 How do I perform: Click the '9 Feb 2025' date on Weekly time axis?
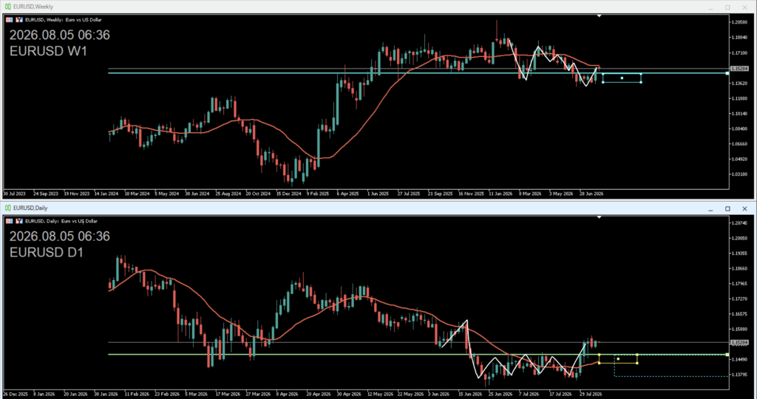coord(318,194)
